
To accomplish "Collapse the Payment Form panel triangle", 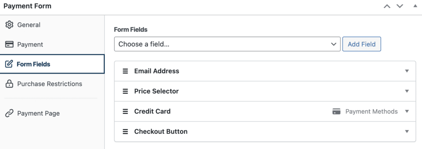I will [x=415, y=6].
